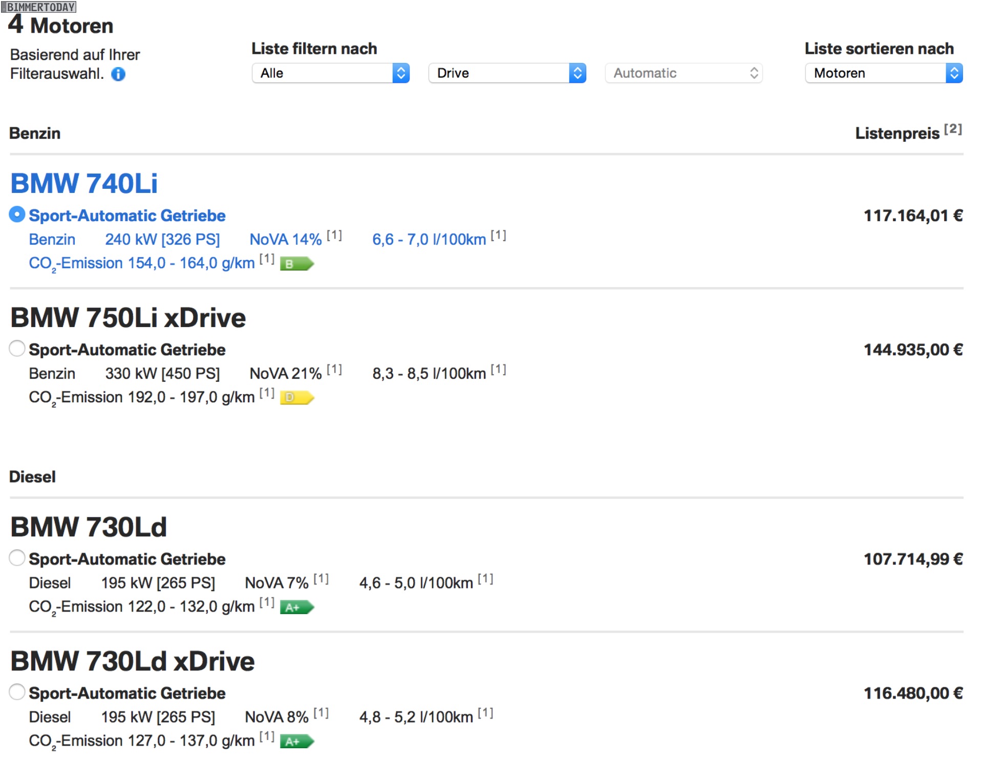Click footnote [2] next to Listenpreis
Viewport: 983px width, 760px height.
953,129
